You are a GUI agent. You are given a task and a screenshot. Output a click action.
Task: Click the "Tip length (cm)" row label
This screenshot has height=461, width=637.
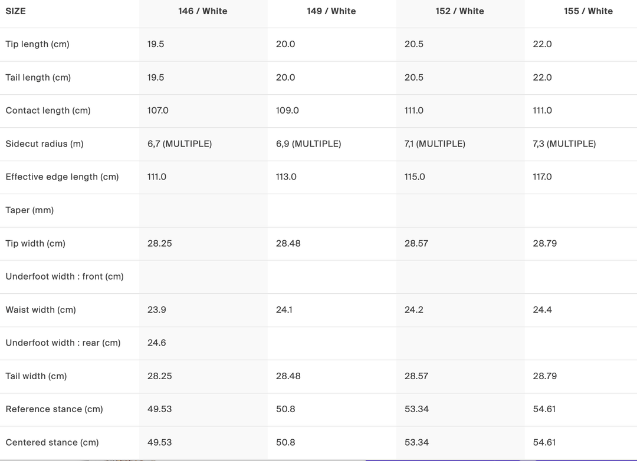click(x=37, y=44)
